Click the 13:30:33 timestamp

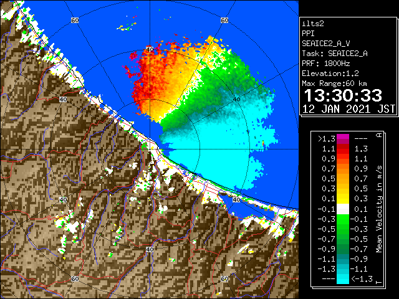click(x=343, y=95)
